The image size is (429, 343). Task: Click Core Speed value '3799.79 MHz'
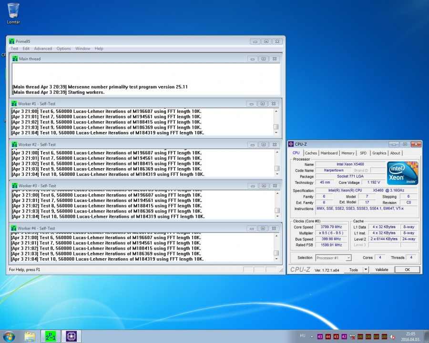(x=331, y=227)
